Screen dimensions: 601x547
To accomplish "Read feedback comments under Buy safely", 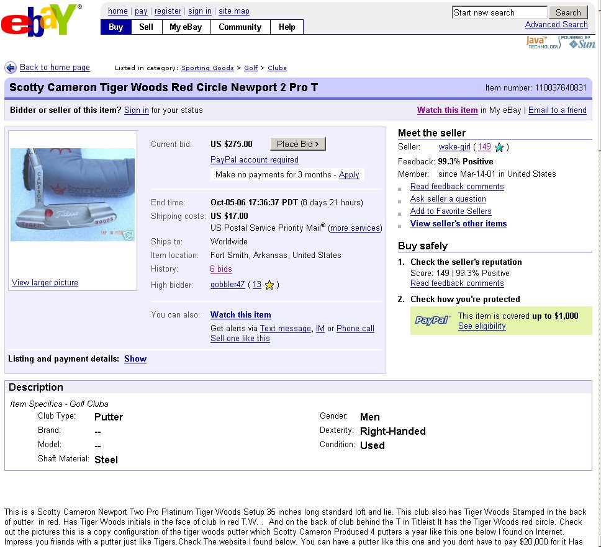I will pyautogui.click(x=457, y=283).
